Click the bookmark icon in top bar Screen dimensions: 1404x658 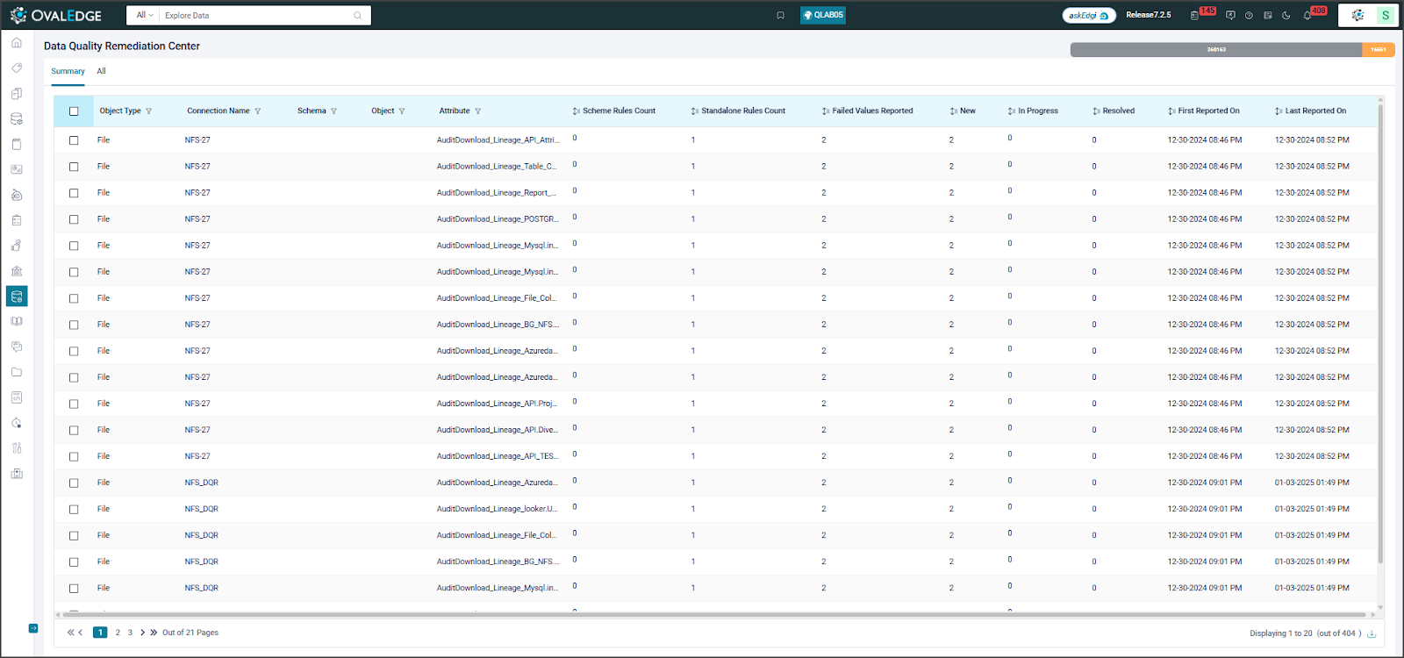coord(780,15)
